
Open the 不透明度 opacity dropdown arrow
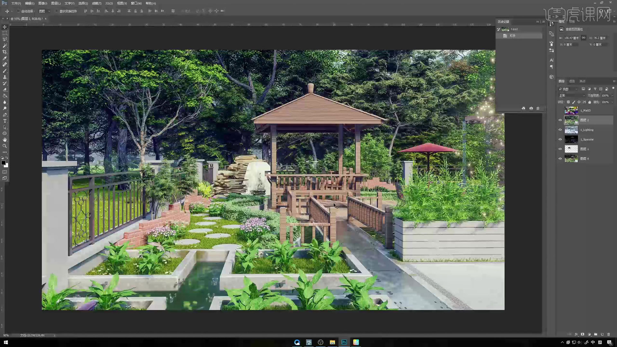click(612, 96)
